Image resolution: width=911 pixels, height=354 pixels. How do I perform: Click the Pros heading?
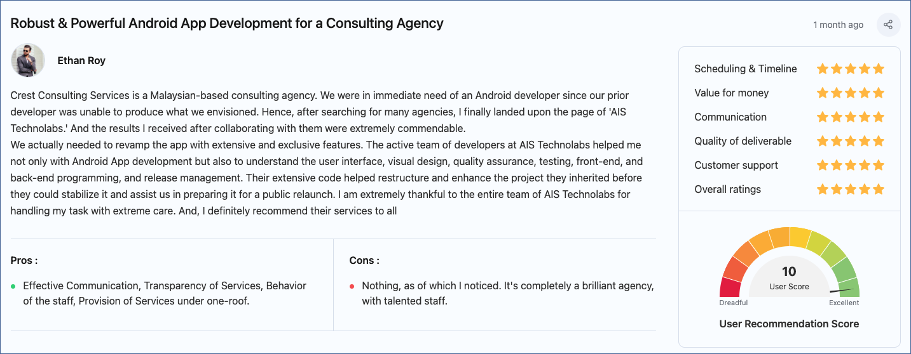pyautogui.click(x=24, y=260)
